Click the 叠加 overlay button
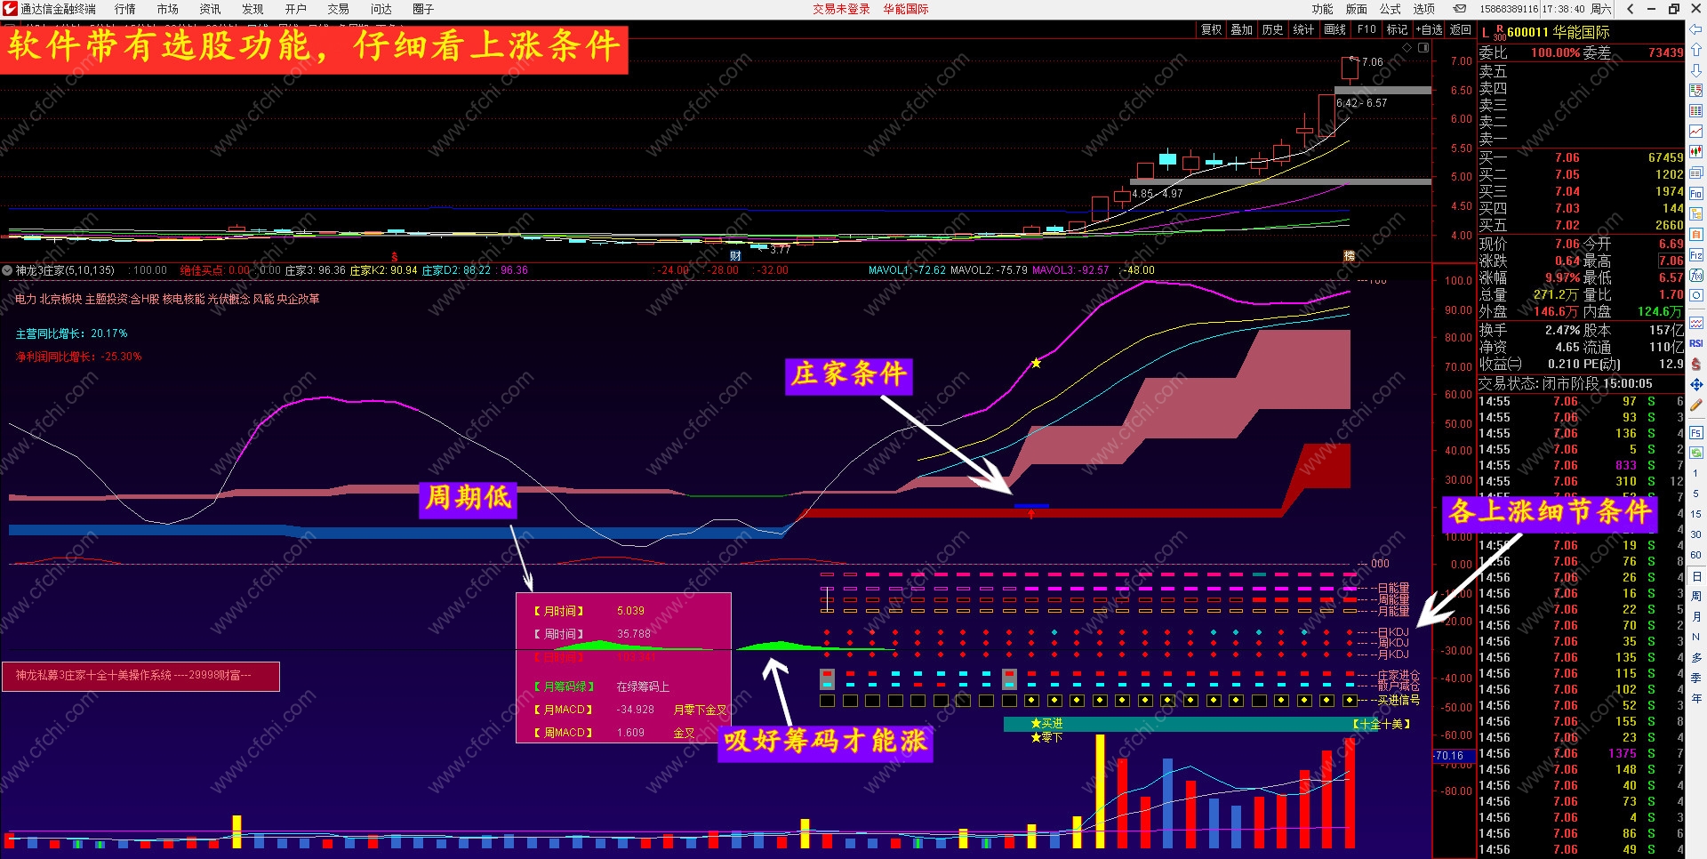This screenshot has height=859, width=1707. point(1242,29)
